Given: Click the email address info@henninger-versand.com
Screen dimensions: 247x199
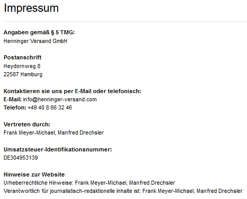Looking at the screenshot, I should 60,99.
